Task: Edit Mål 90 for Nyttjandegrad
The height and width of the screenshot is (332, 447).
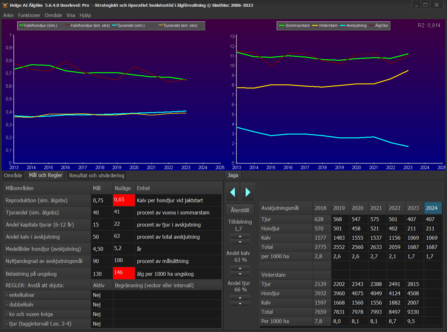Action: (102, 261)
